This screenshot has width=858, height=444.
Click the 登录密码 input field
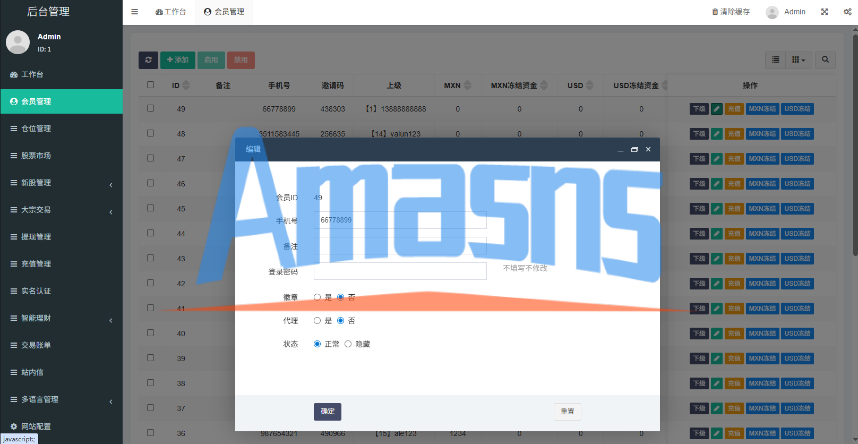point(400,271)
